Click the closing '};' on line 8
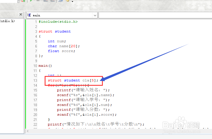212x139 pixels. click(41, 56)
